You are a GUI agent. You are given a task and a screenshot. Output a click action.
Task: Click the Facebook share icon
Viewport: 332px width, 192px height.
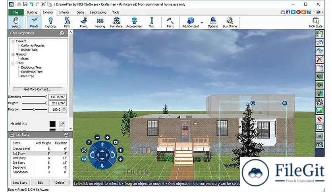point(288,12)
